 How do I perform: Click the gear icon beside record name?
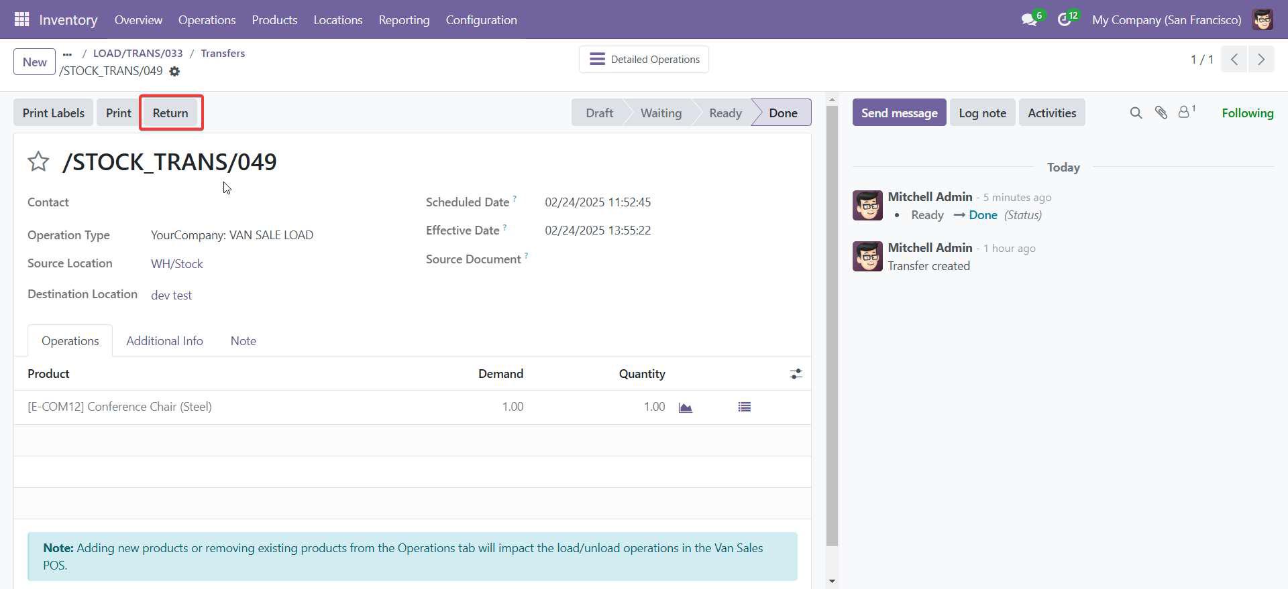[x=174, y=72]
